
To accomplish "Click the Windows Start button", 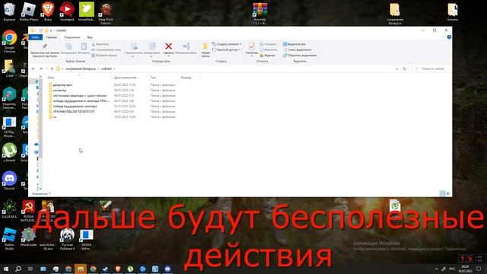I will point(6,269).
